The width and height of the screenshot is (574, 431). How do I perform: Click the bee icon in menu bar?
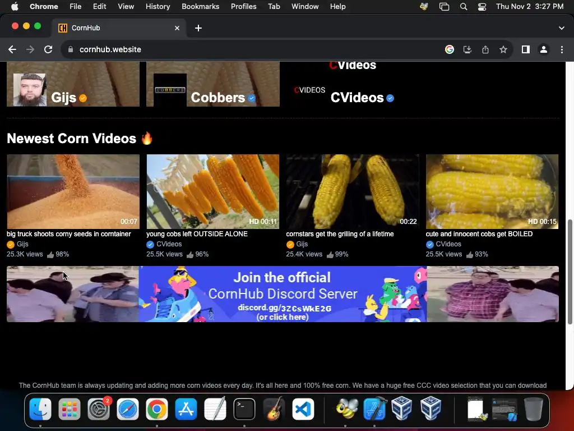click(x=424, y=7)
